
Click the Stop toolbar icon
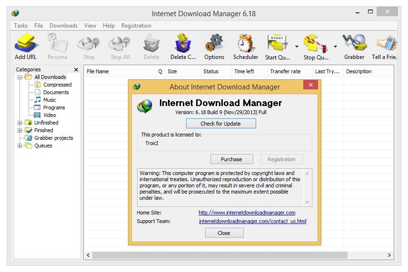point(89,43)
